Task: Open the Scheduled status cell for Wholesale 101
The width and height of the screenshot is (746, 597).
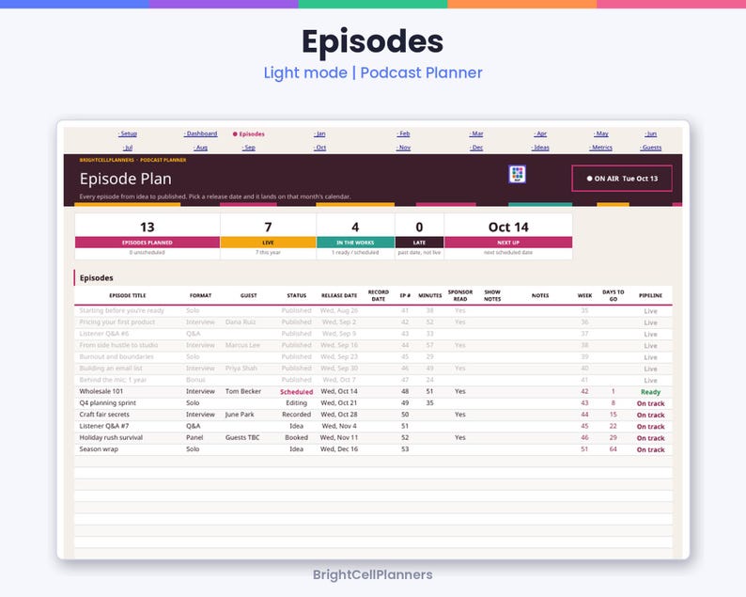Action: click(x=296, y=392)
